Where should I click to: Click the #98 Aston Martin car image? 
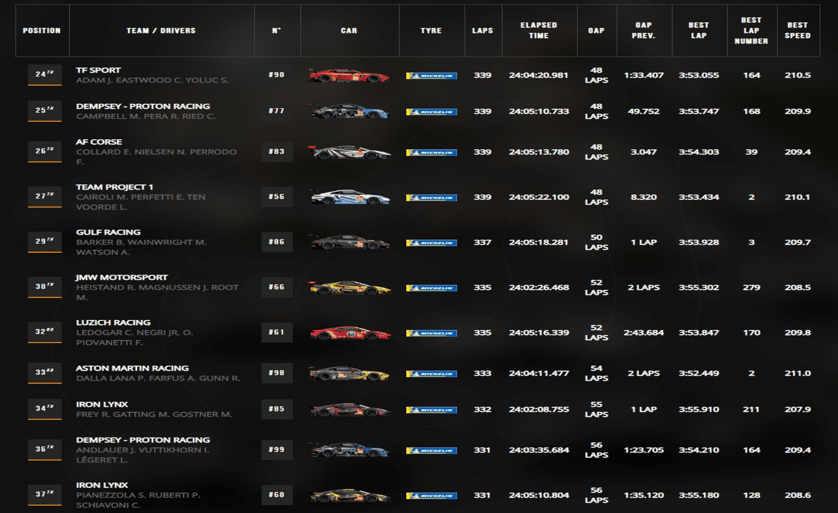pyautogui.click(x=349, y=373)
